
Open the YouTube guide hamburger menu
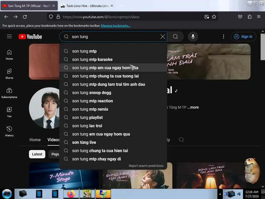9,36
